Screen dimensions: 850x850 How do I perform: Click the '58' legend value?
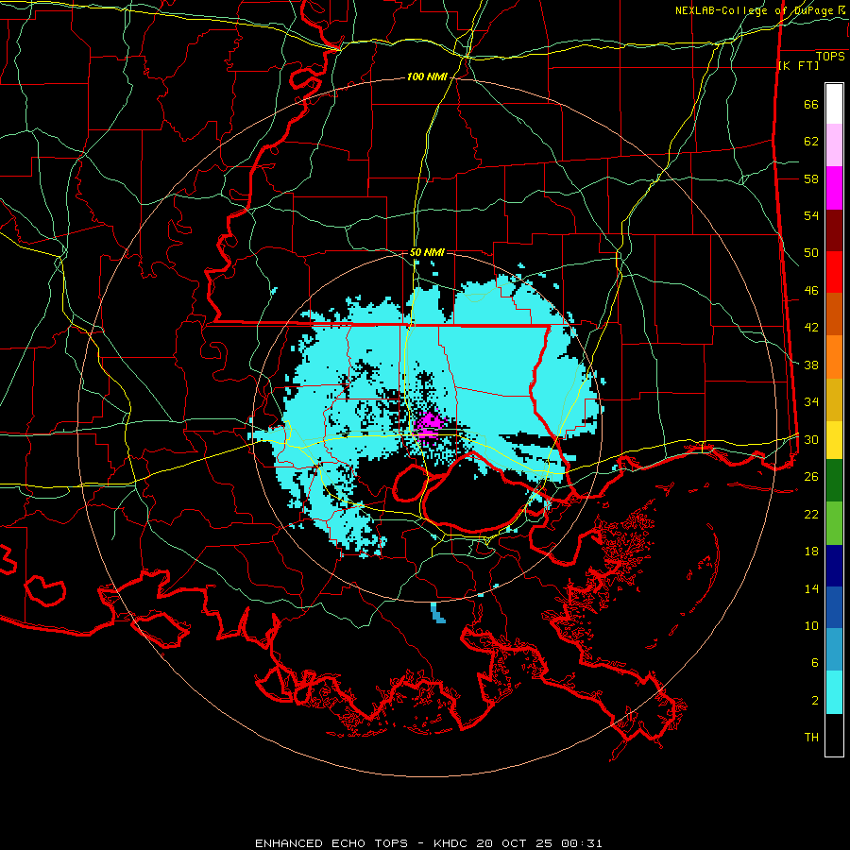point(811,178)
